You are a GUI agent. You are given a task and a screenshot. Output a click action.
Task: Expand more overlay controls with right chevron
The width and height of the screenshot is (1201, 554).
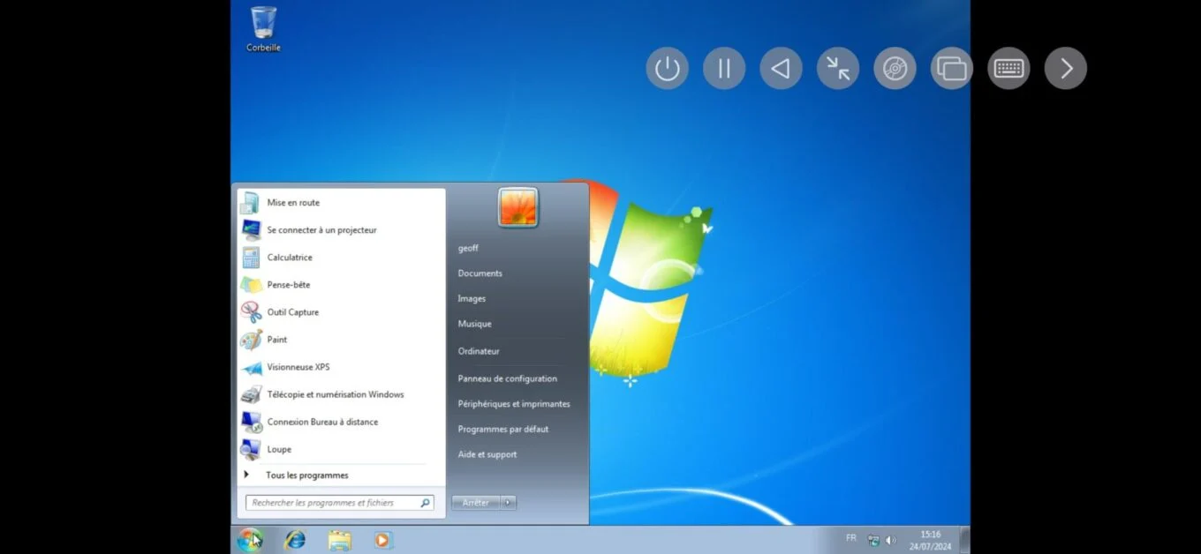click(x=1066, y=68)
